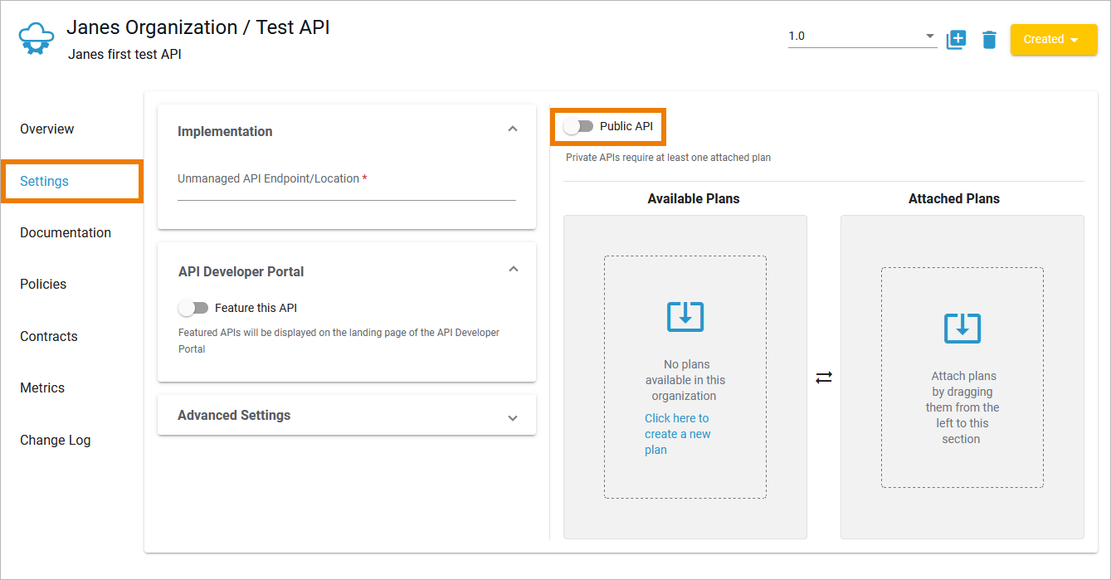View the Metrics tab
1111x580 pixels.
[42, 388]
